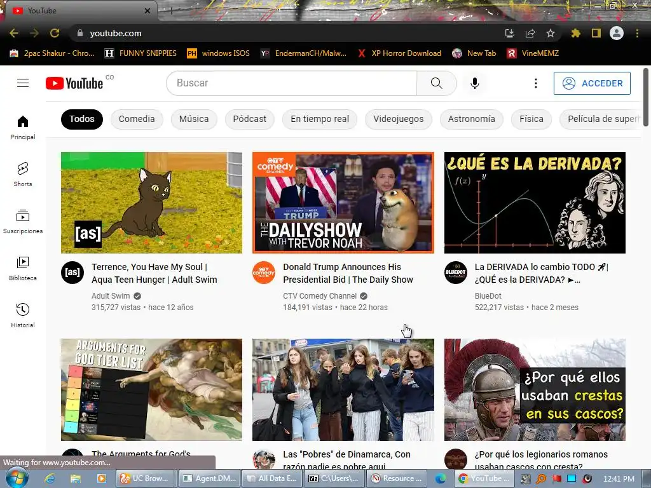Select the Todos filter chip
This screenshot has height=488, width=651.
coord(82,119)
